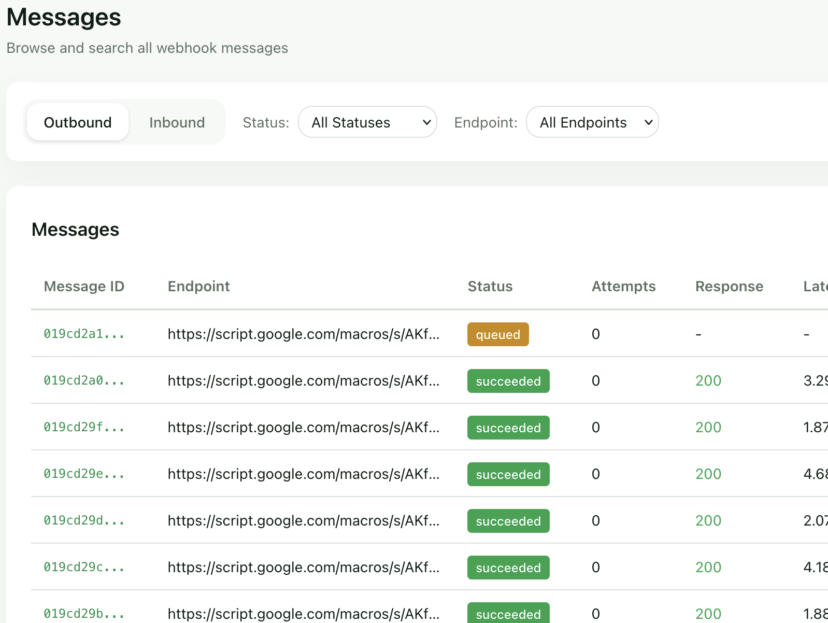Expand the All Endpoints dropdown
The image size is (828, 623).
coord(592,122)
